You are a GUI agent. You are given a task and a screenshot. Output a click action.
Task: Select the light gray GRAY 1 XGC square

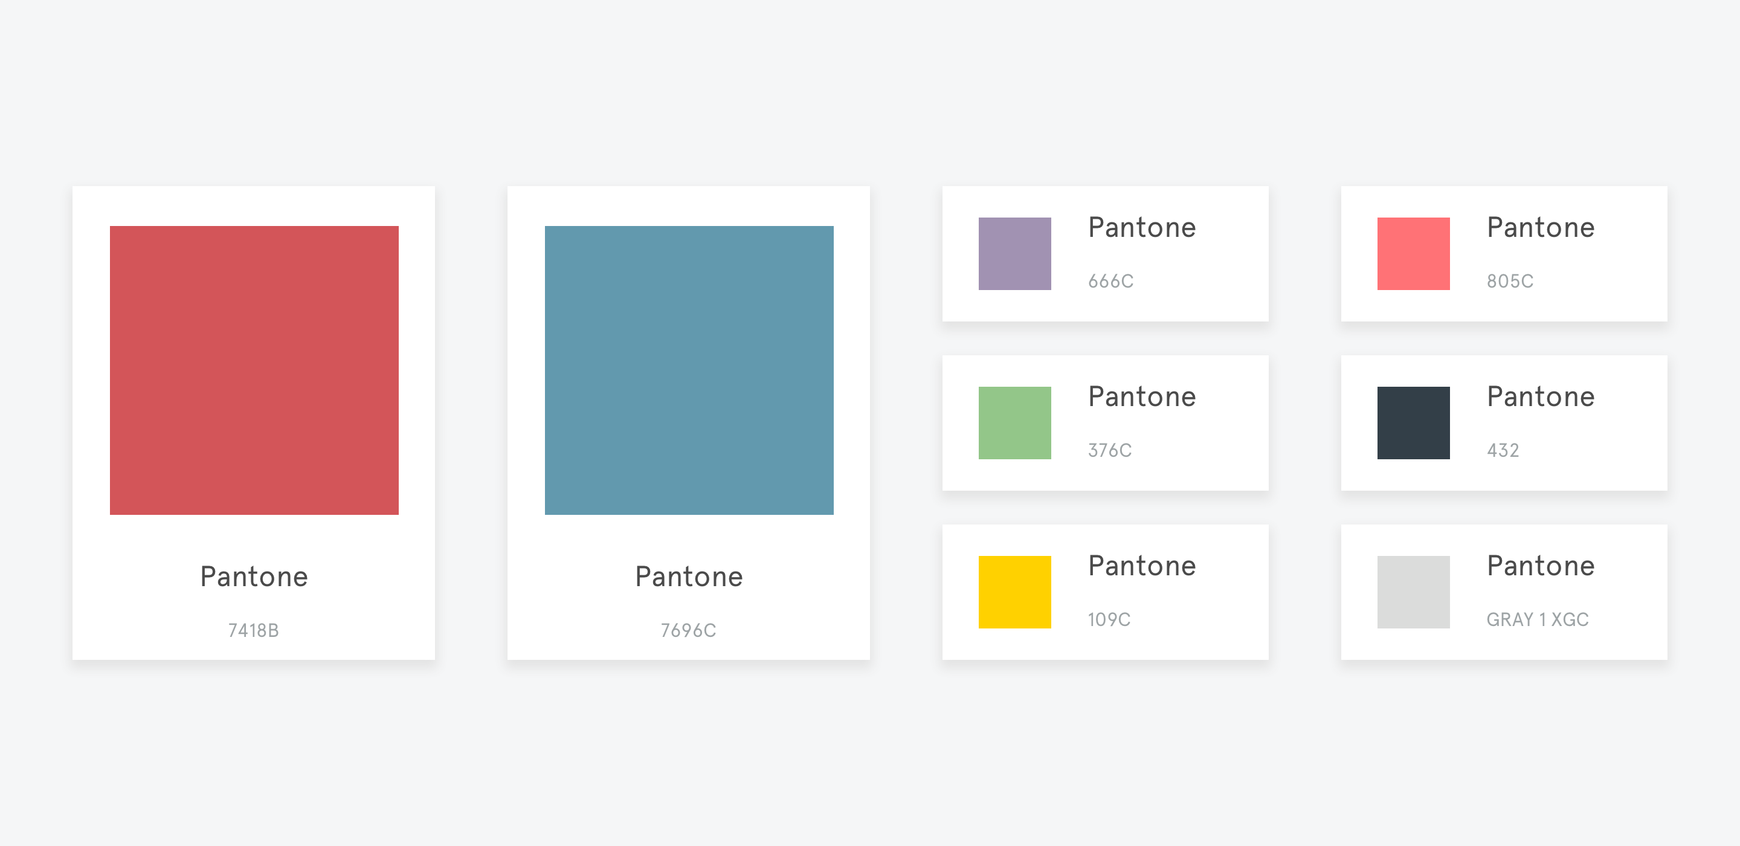coord(1413,592)
